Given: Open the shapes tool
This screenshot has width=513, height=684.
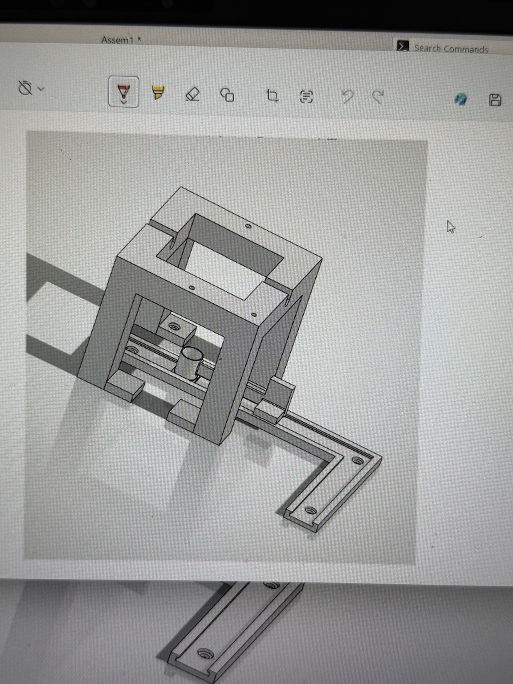Looking at the screenshot, I should pos(228,95).
